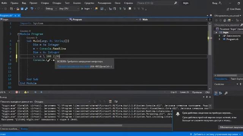Pin the Output panel with the pushpin icon

pyautogui.click(x=207, y=97)
